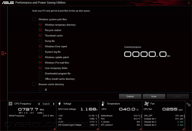The height and width of the screenshot is (131, 192).
Task: Click the MotherBoard temperature row
Action: pos(121,116)
